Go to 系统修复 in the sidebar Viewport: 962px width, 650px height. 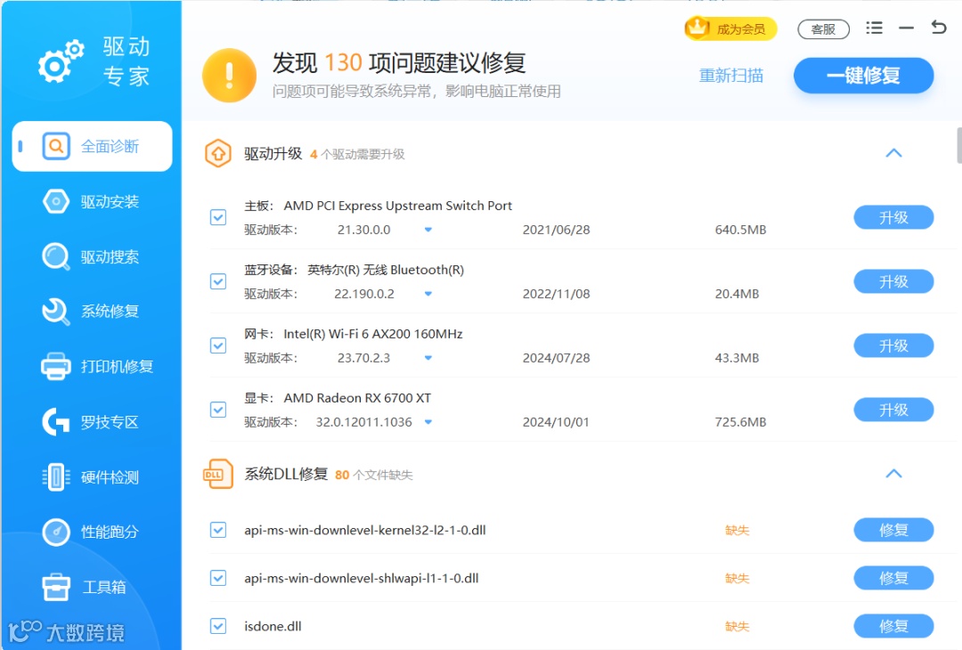click(92, 312)
